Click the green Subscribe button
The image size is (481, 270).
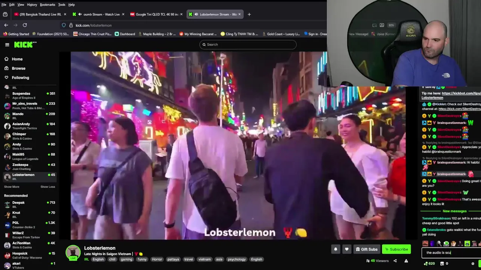pos(396,249)
